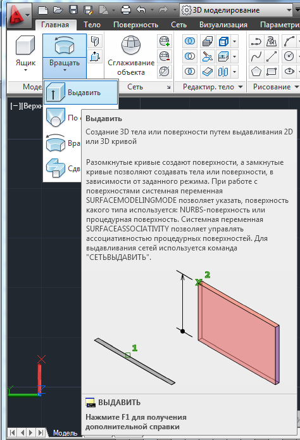The height and width of the screenshot is (440, 300).
Task: Click the Extract Edges blue wireframe box icon
Action: 223,42
